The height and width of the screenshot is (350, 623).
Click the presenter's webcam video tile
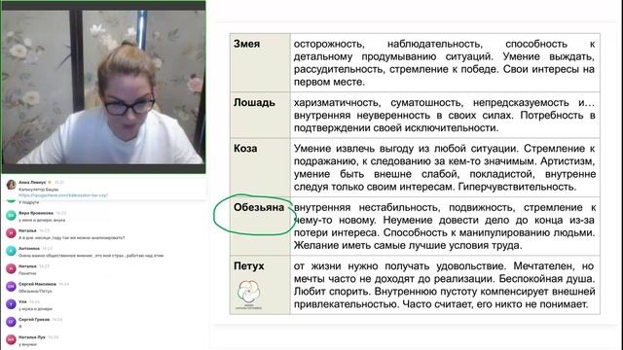click(103, 87)
